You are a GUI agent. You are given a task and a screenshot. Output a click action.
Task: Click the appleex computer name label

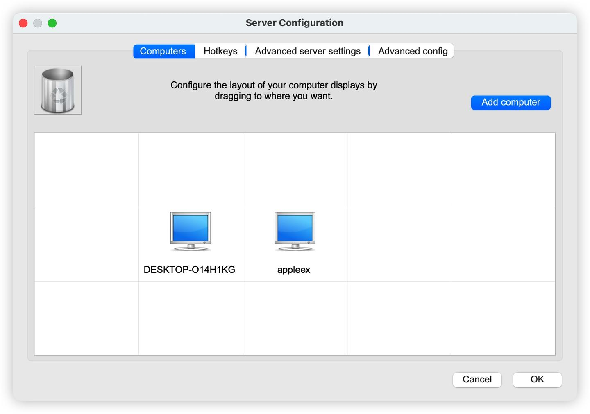294,270
